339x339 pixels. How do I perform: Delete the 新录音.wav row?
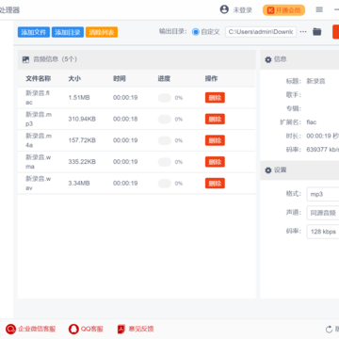[x=215, y=183]
